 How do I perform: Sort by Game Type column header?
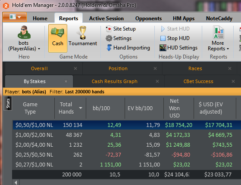tap(30, 108)
